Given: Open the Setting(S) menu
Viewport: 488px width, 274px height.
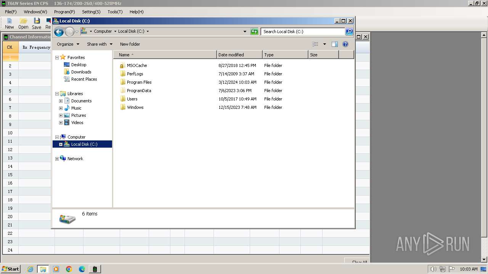Looking at the screenshot, I should (91, 12).
